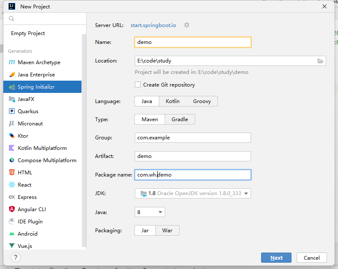Click the Vue.js green V icon
The image size is (338, 269).
(x=12, y=245)
